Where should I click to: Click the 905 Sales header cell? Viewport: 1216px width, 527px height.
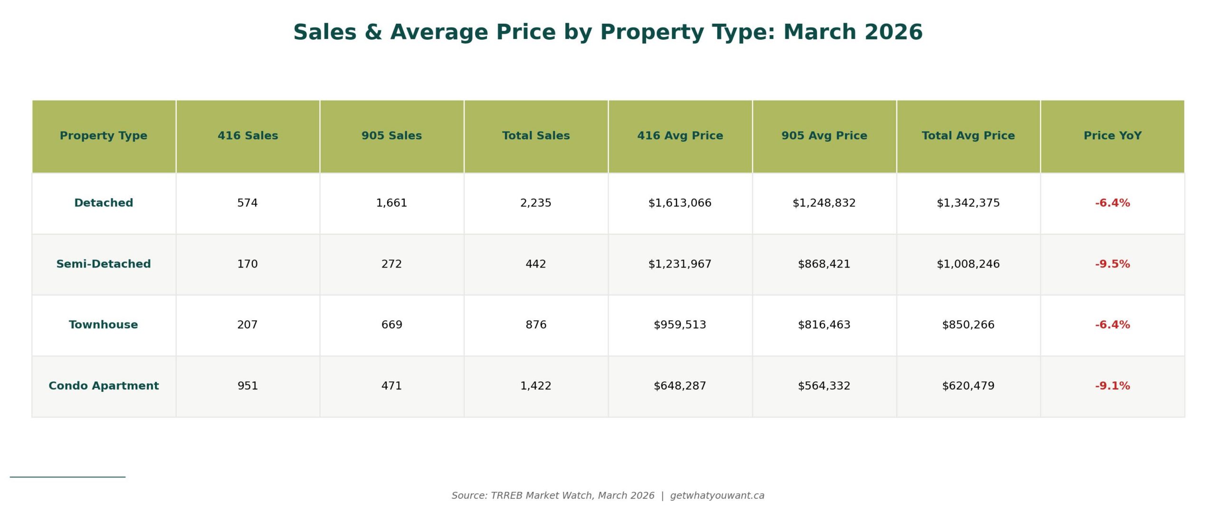(x=391, y=136)
